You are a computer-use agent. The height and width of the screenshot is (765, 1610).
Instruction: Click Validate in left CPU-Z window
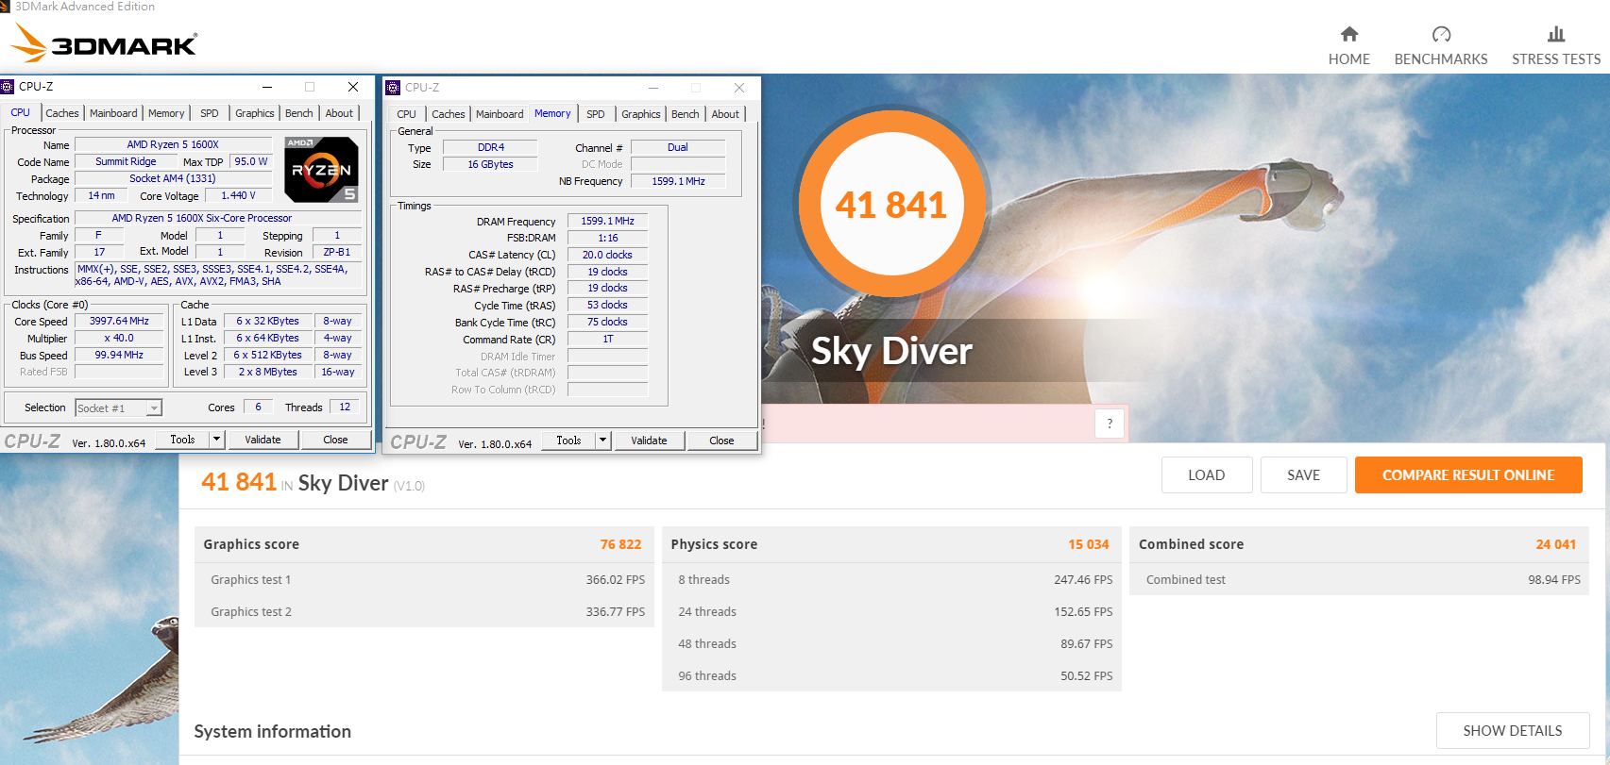click(x=263, y=440)
